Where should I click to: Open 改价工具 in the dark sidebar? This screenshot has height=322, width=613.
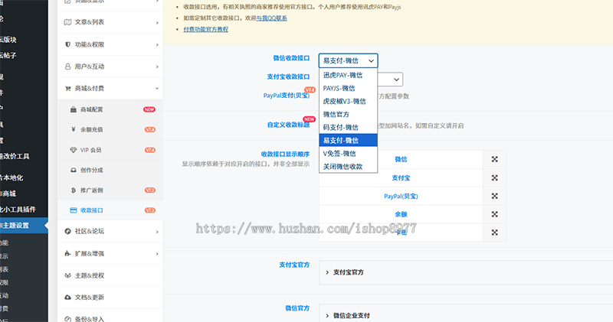coord(15,157)
